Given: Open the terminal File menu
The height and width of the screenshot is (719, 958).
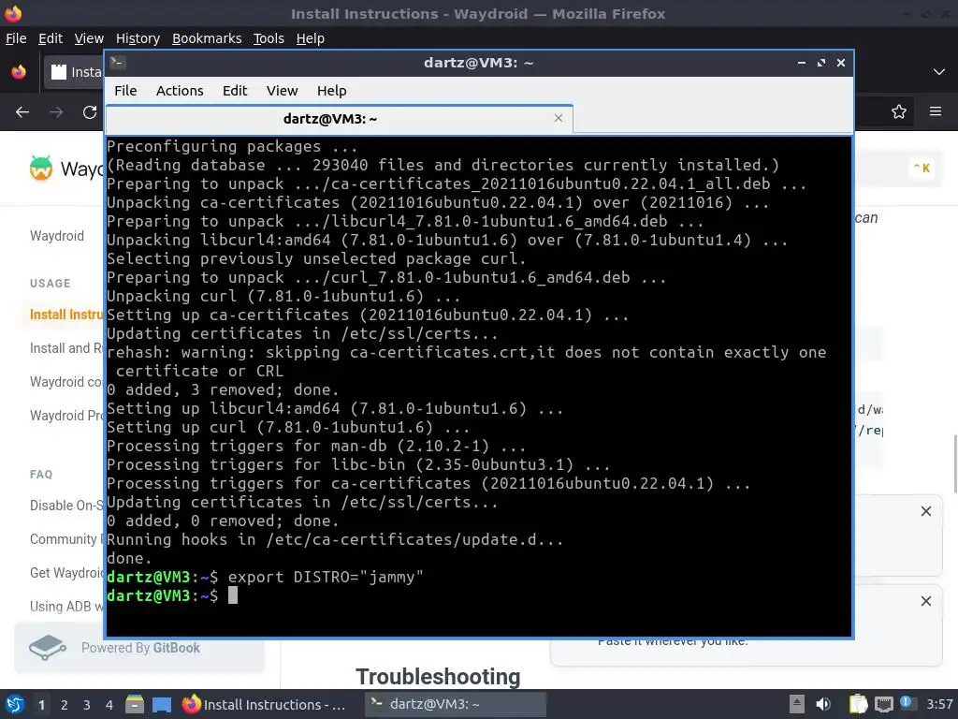Looking at the screenshot, I should [125, 91].
